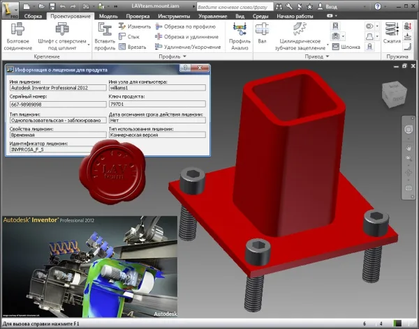The image size is (419, 329).
Task: Switch to the Сборка ribbon tab
Action: coord(33,16)
